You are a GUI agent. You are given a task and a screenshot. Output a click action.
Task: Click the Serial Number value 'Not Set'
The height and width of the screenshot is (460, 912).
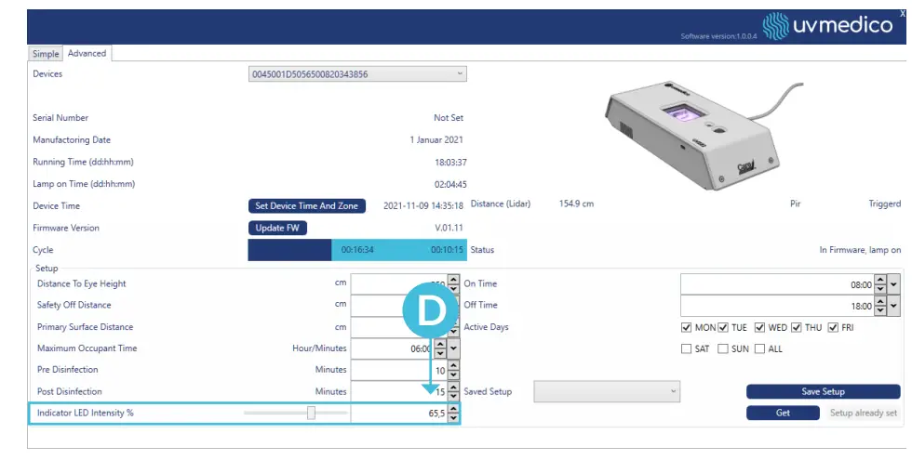point(449,117)
